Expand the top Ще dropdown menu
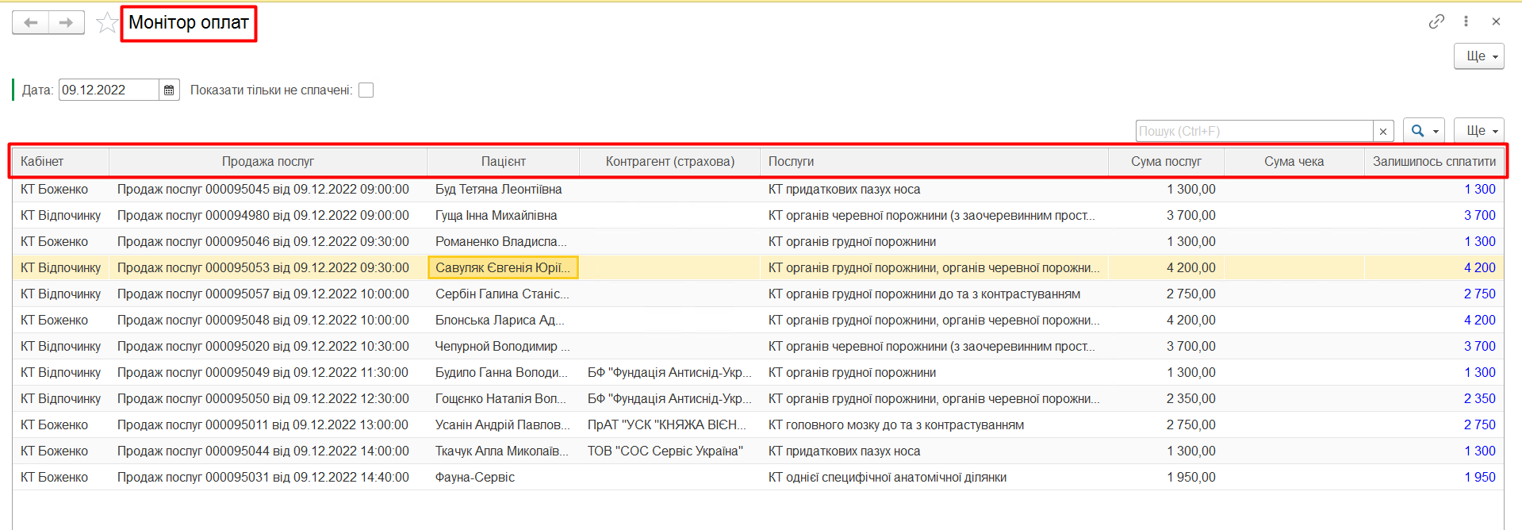The image size is (1522, 530). tap(1478, 56)
